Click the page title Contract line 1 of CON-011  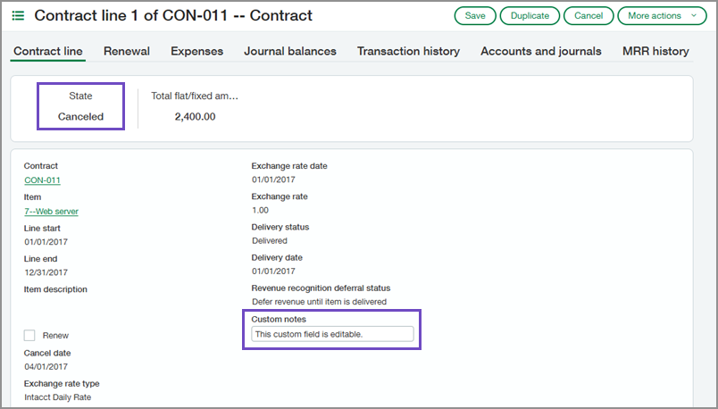[x=173, y=15]
